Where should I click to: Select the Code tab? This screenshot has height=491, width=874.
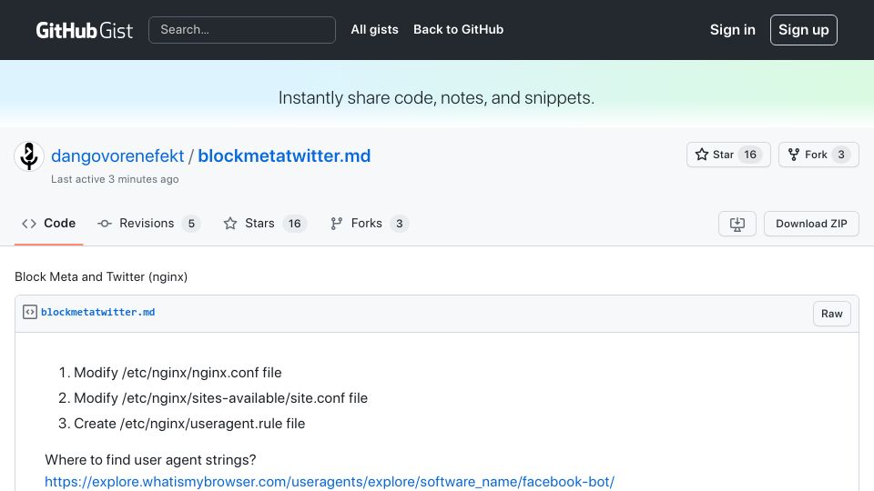48,224
